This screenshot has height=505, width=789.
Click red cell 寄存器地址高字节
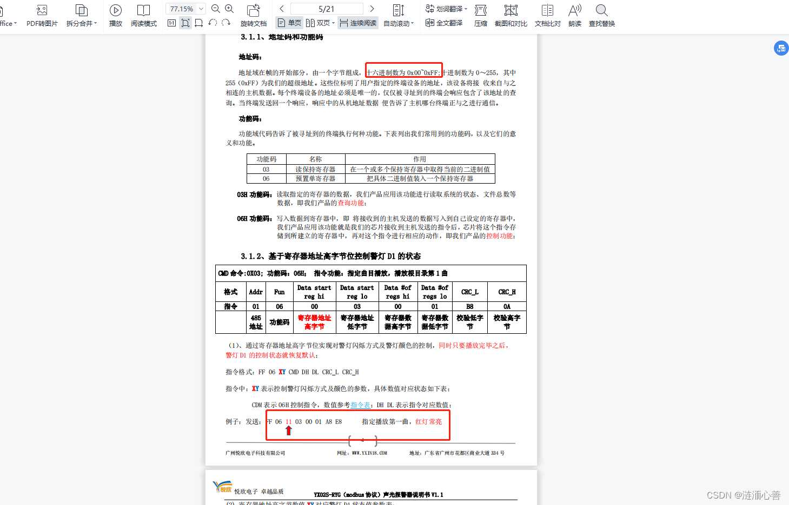[x=314, y=322]
